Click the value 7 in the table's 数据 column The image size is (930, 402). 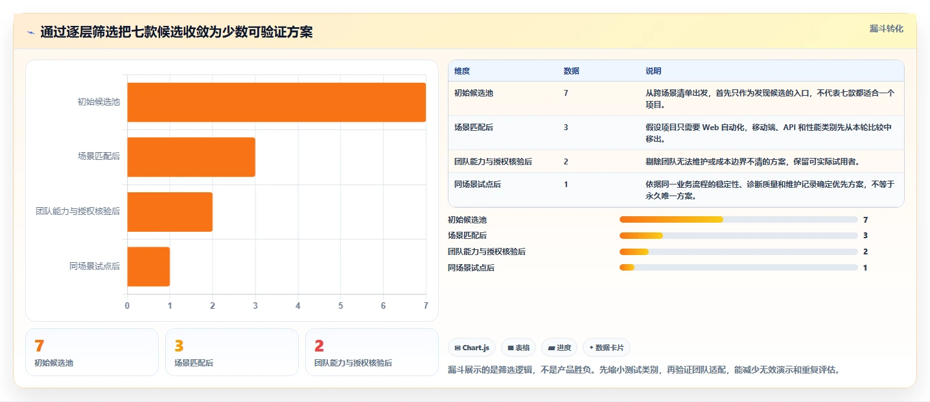coord(566,93)
